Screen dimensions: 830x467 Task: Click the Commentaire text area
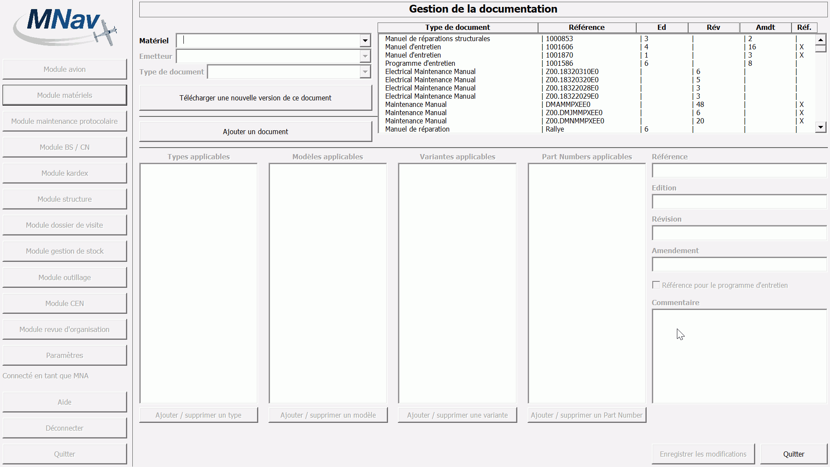739,356
